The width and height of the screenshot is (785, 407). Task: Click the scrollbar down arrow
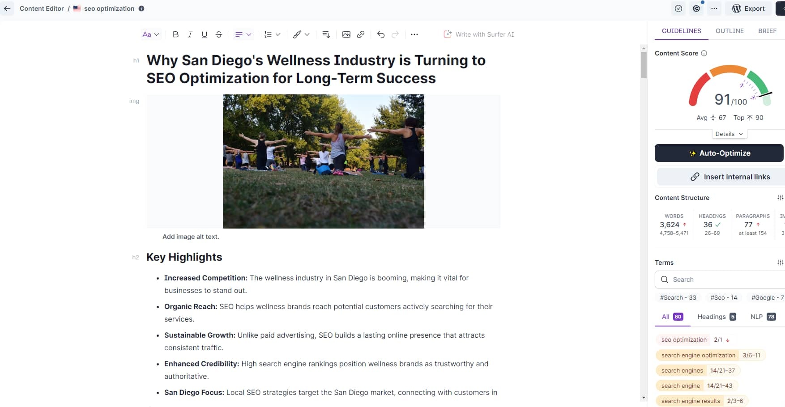[644, 398]
